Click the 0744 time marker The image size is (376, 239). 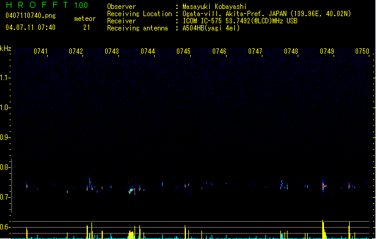click(x=148, y=51)
